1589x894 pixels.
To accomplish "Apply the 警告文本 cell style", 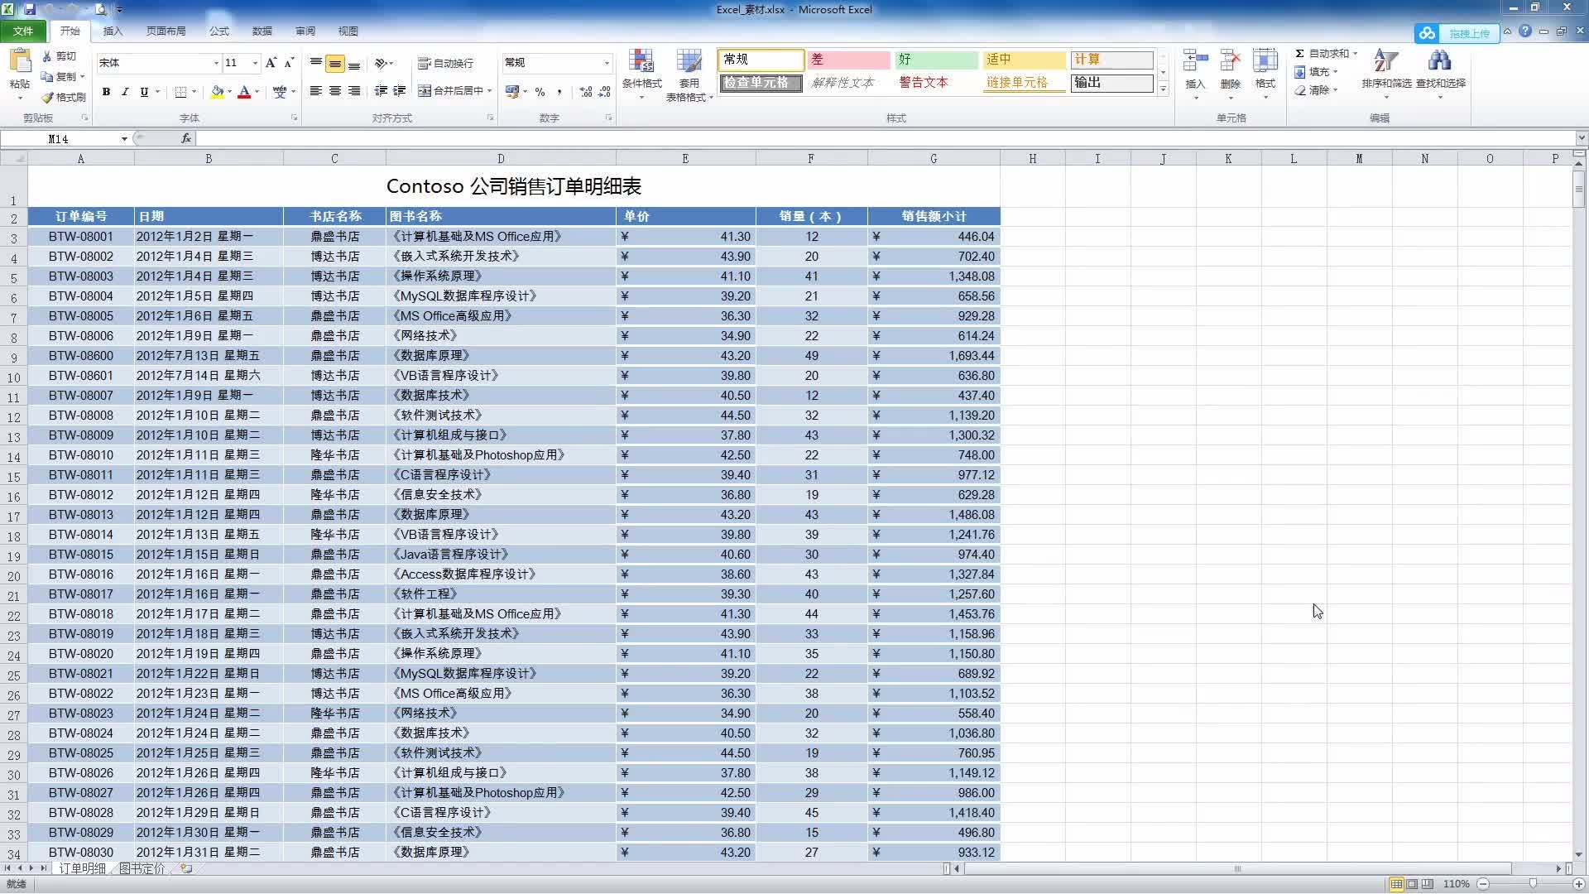I will coord(924,83).
